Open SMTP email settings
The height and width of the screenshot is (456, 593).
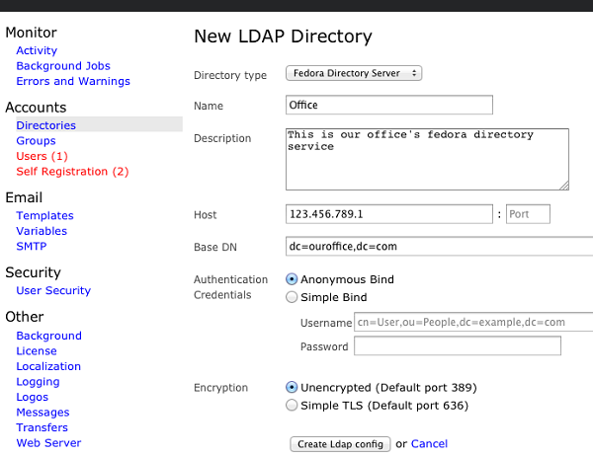pos(32,247)
